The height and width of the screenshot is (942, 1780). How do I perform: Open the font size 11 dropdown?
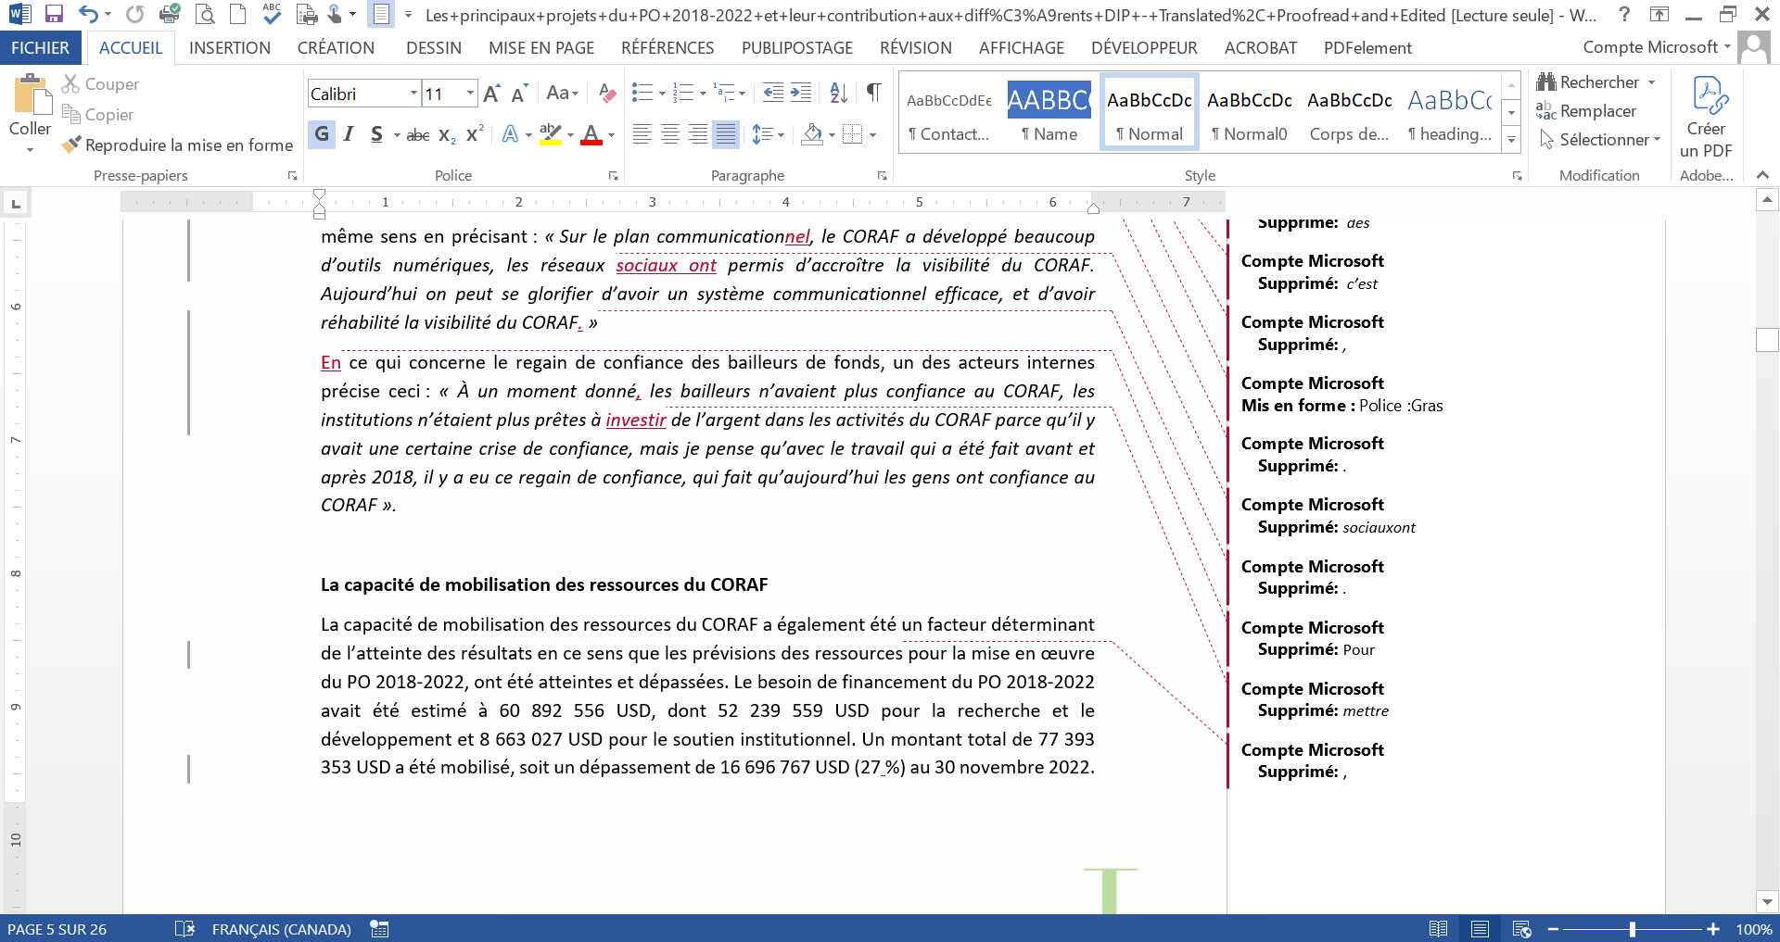tap(470, 94)
